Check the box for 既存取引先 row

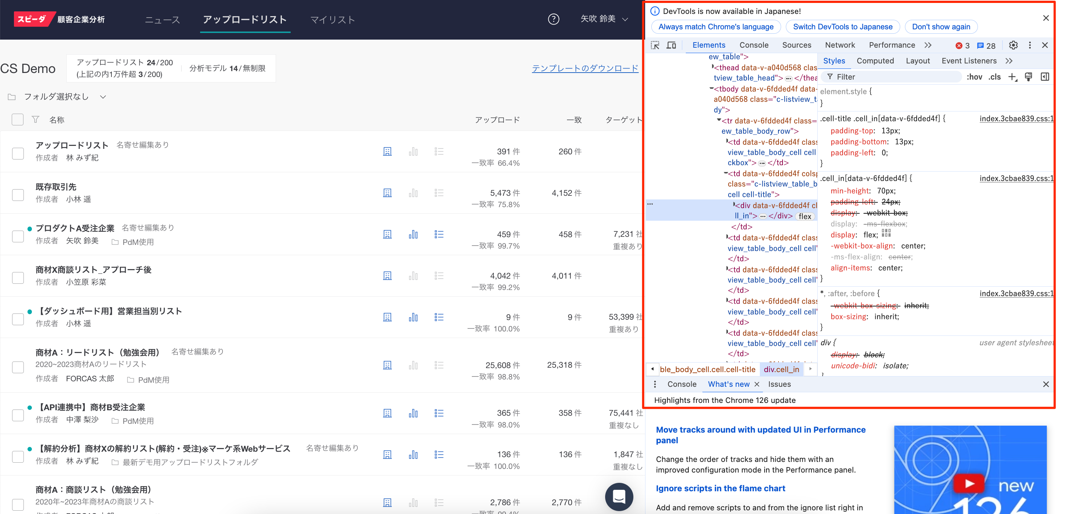pyautogui.click(x=18, y=195)
